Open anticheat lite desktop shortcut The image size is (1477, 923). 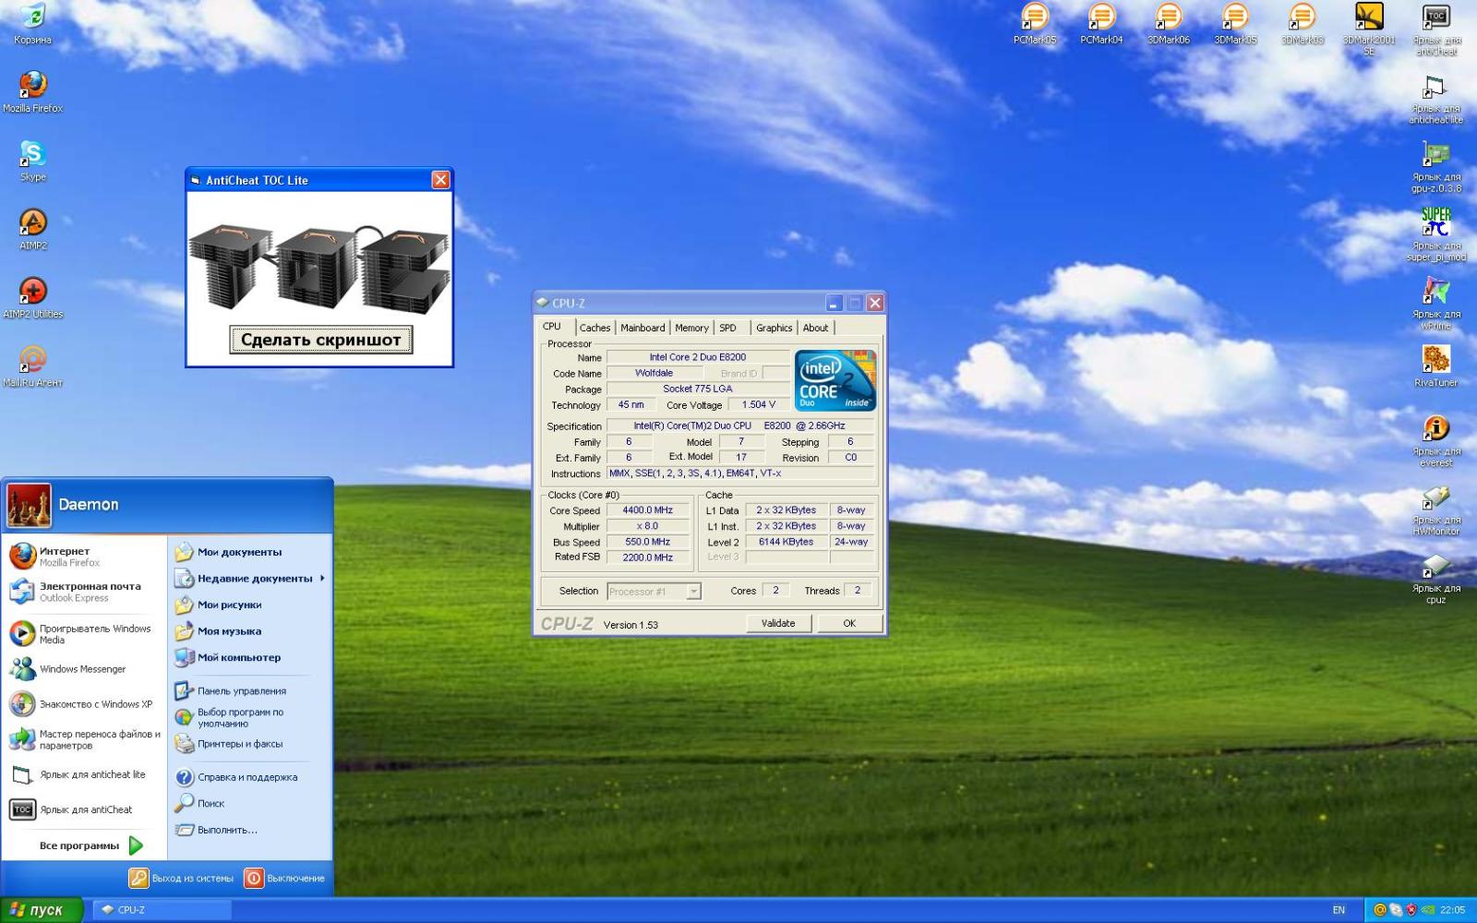tap(1435, 98)
